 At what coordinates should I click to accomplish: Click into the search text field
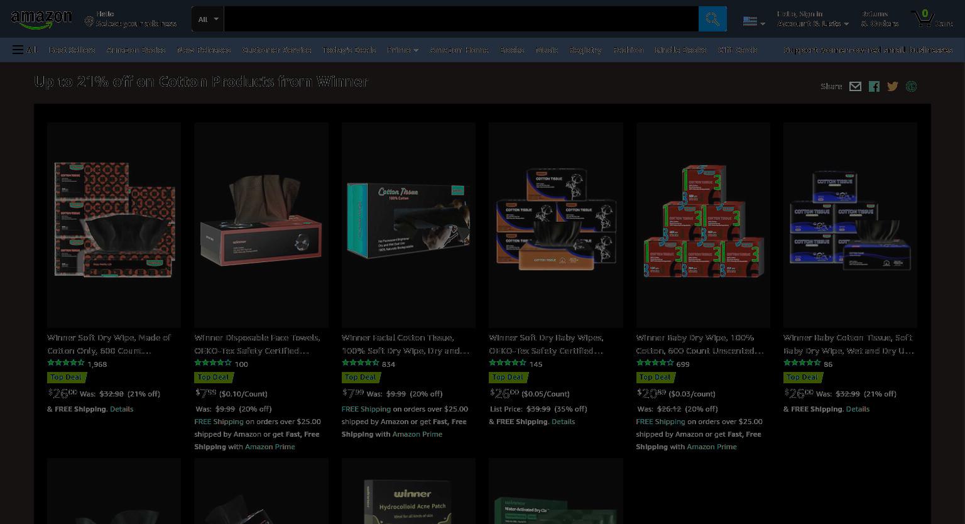click(x=461, y=19)
